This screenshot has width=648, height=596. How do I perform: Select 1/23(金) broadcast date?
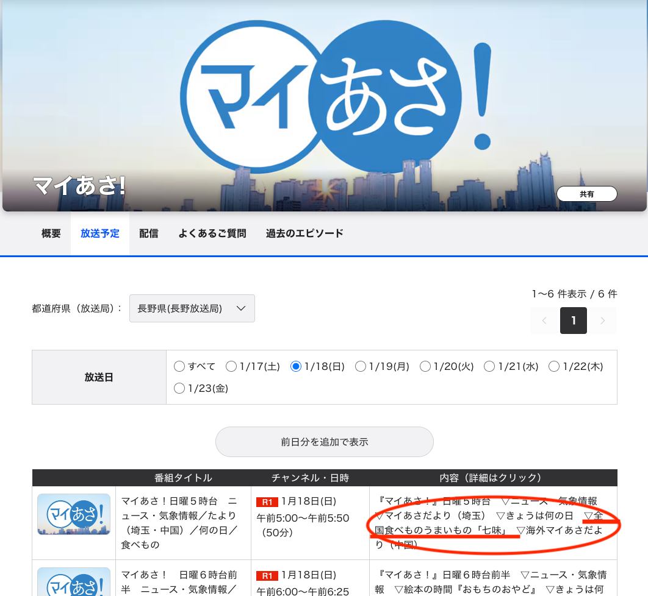(x=179, y=388)
